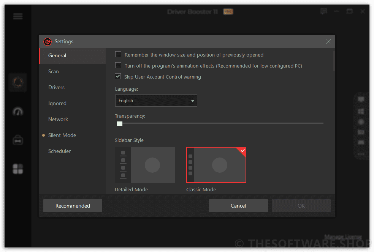Screen dimensions: 374x252
Task: Click the circular Scan icon in main sidebar
Action: [18, 82]
